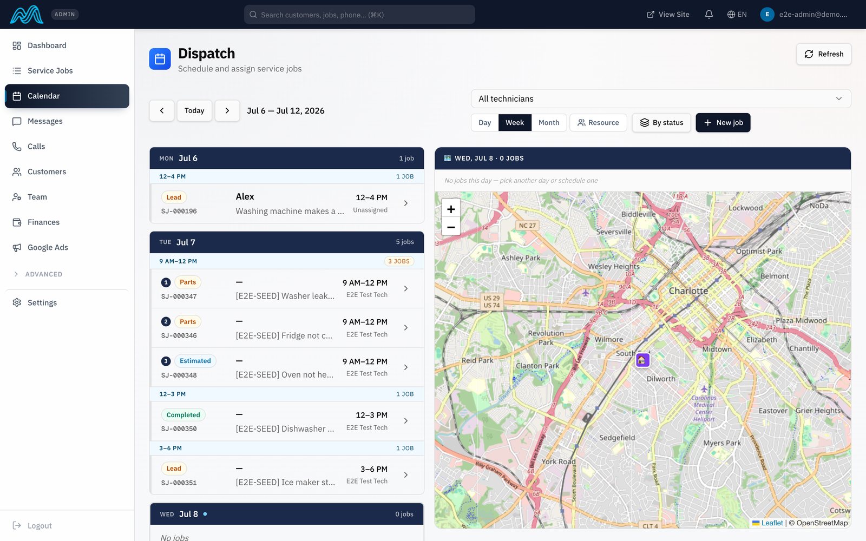Open Team page
This screenshot has width=866, height=541.
click(x=67, y=197)
